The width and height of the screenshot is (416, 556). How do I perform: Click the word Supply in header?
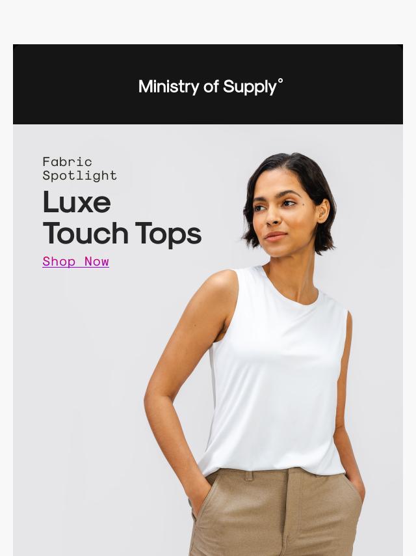pyautogui.click(x=250, y=87)
